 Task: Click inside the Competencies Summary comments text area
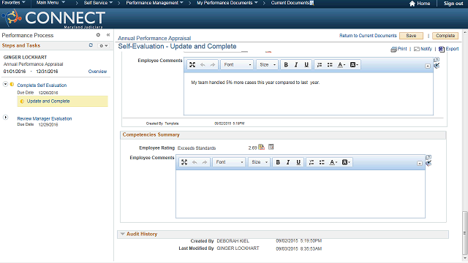(x=301, y=194)
